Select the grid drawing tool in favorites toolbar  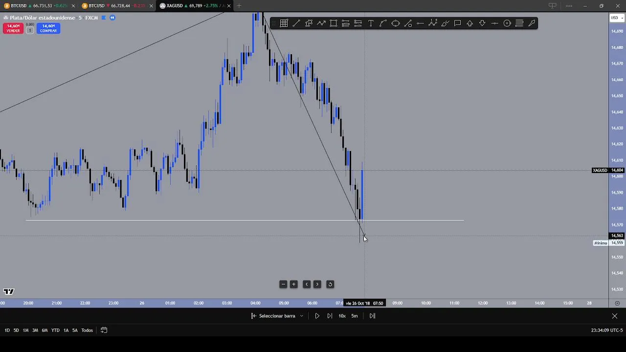284,23
